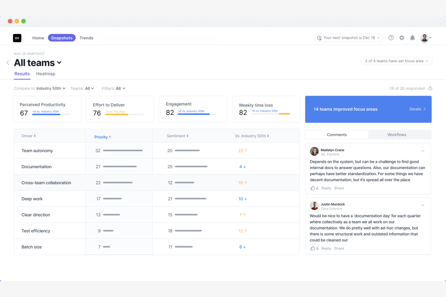Open Madelyn Crane's comment options ellipsis
This screenshot has width=446, height=297.
coord(423,150)
